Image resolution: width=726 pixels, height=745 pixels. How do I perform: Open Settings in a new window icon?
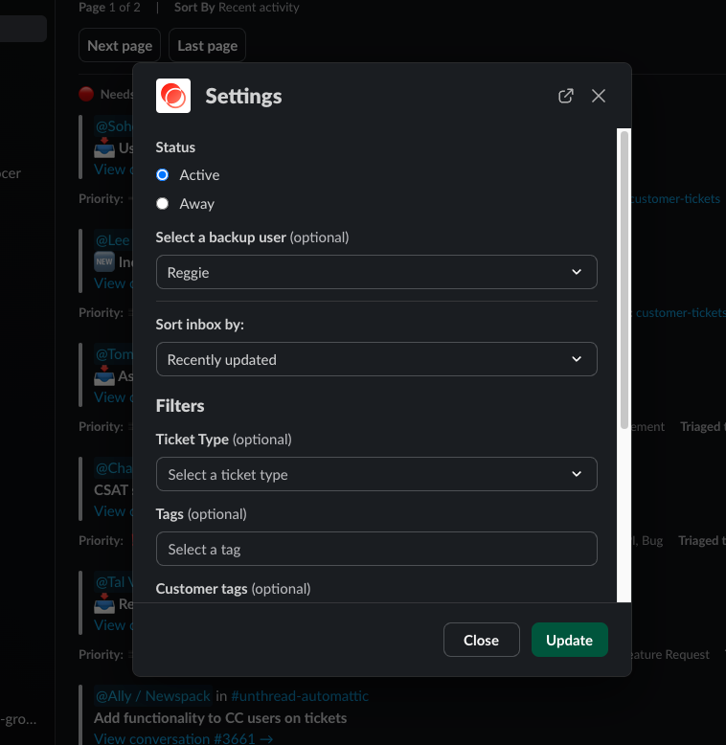pyautogui.click(x=566, y=96)
